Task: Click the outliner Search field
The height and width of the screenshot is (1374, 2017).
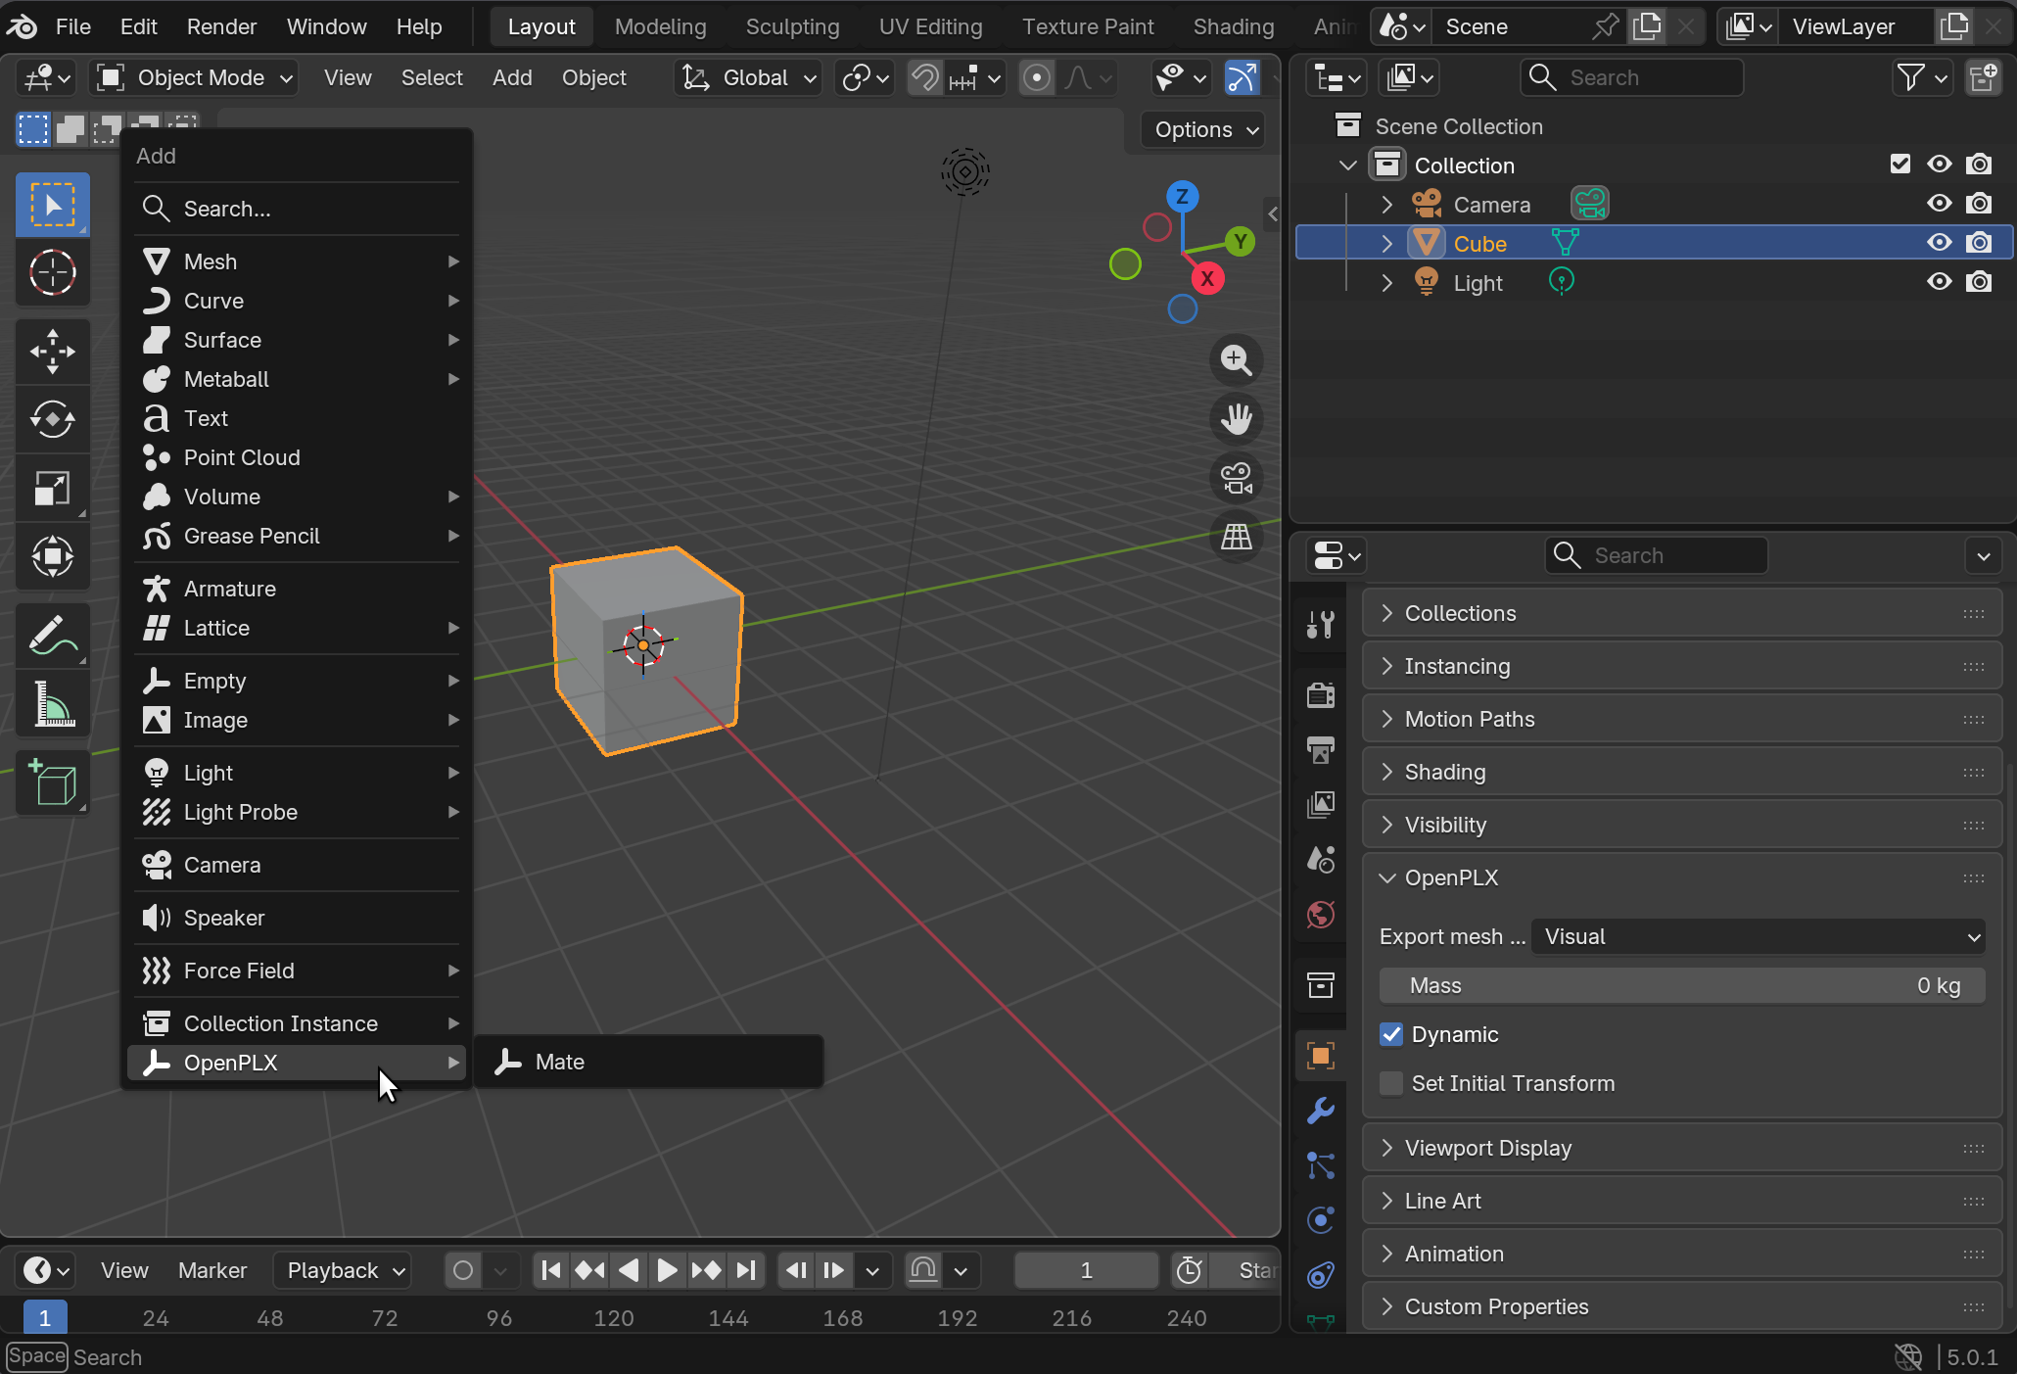Action: tap(1632, 77)
